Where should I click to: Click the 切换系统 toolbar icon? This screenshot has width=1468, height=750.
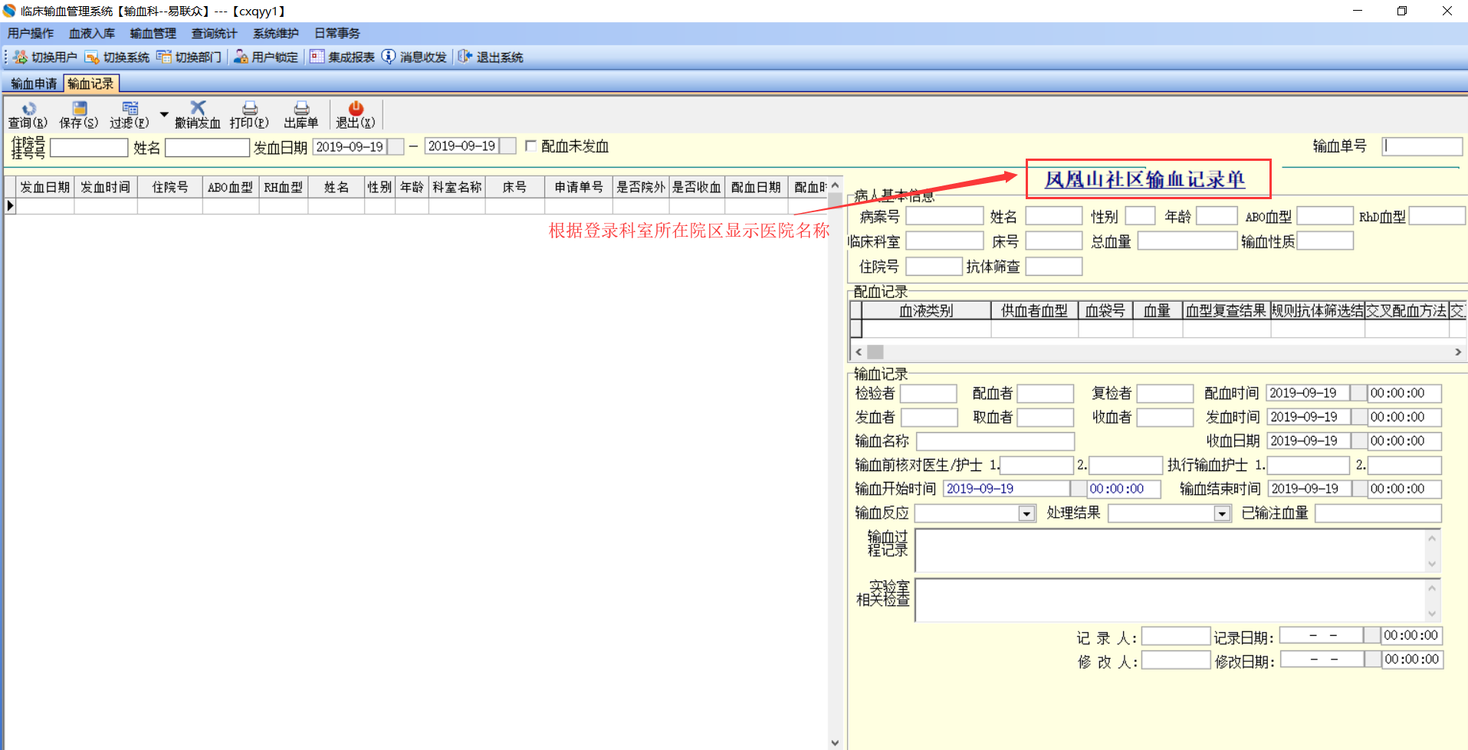[x=92, y=57]
